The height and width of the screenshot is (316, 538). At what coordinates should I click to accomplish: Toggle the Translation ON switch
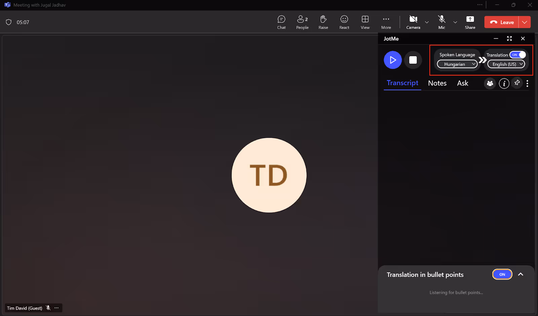[517, 55]
